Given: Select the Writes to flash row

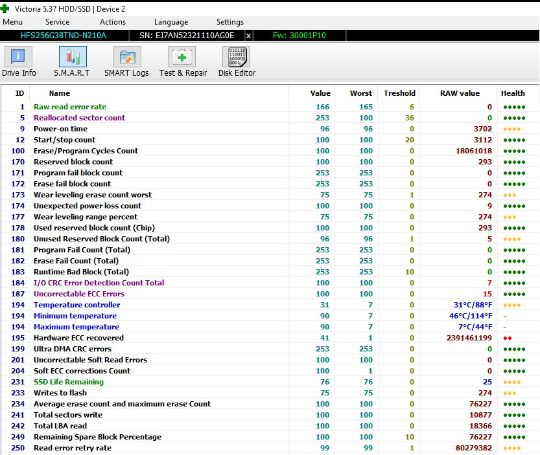Looking at the screenshot, I should [270, 393].
